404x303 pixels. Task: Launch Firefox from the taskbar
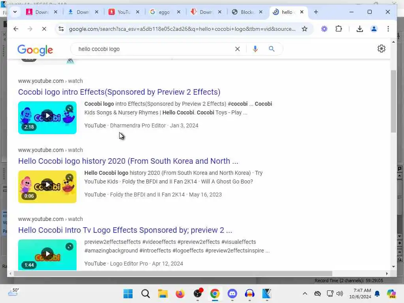(180, 294)
